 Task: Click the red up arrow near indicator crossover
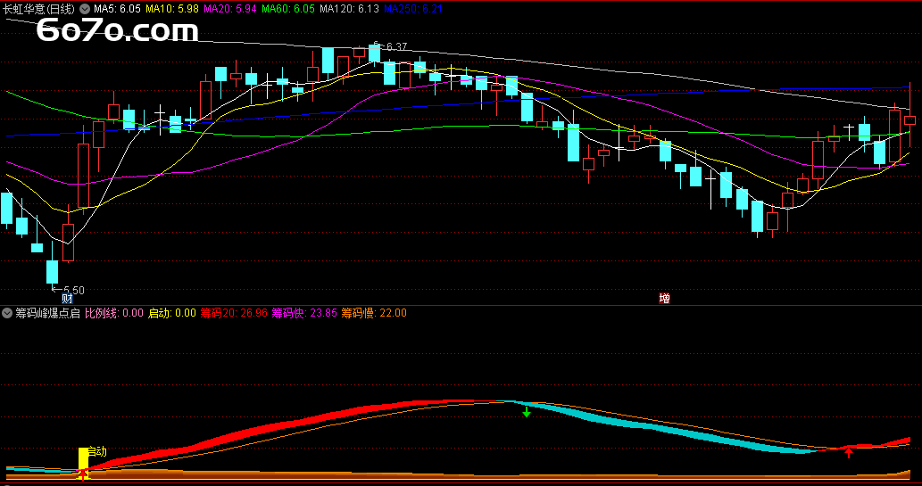coord(849,452)
